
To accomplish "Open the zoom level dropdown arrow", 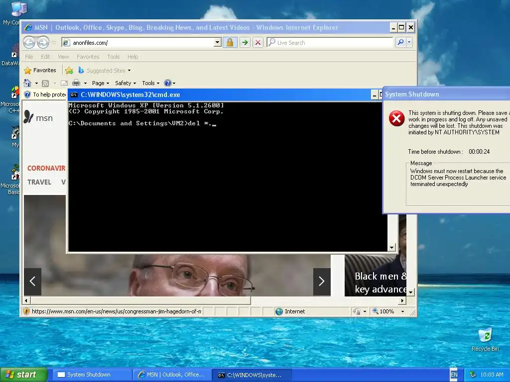I will click(x=402, y=311).
